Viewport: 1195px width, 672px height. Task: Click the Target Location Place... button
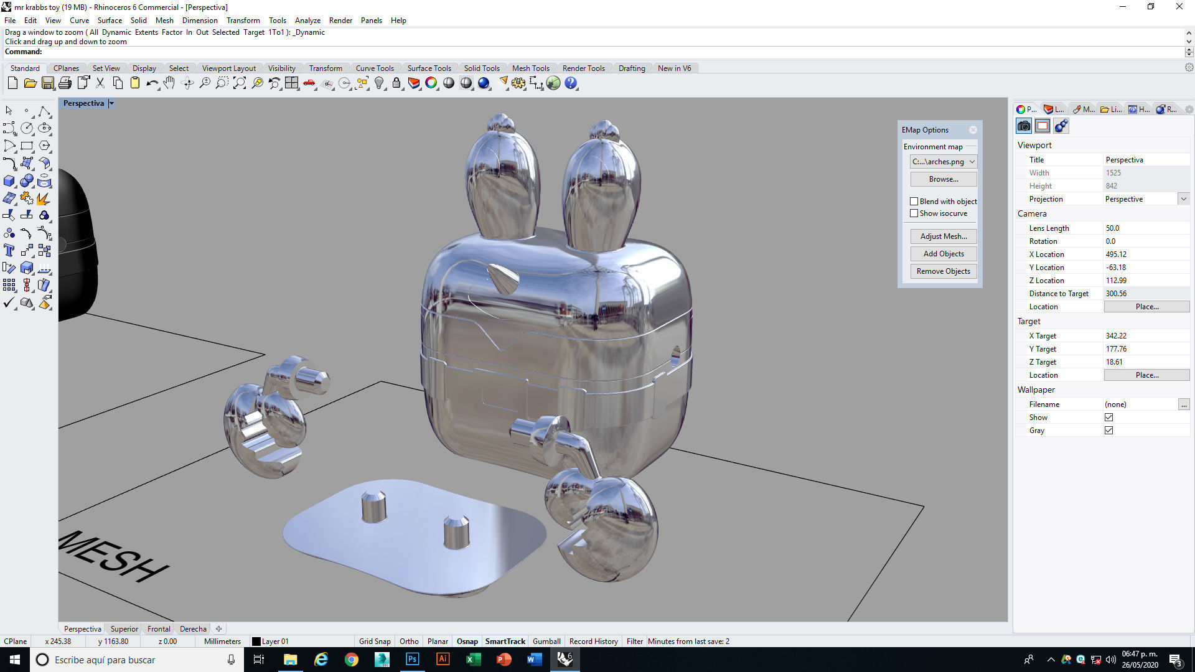pos(1146,375)
